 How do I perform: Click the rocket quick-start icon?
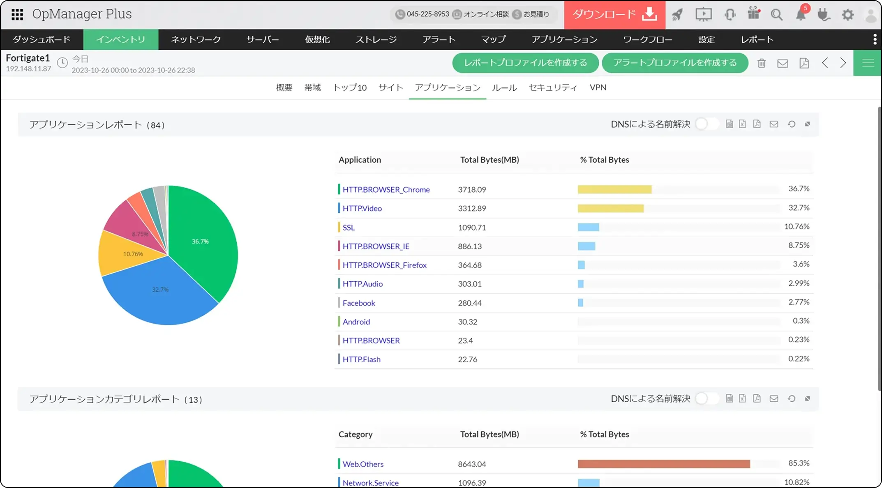pos(677,14)
